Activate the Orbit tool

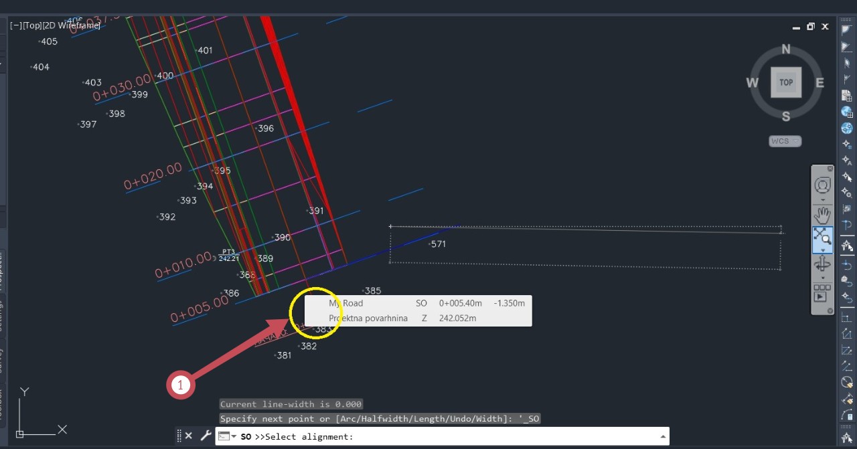(822, 264)
